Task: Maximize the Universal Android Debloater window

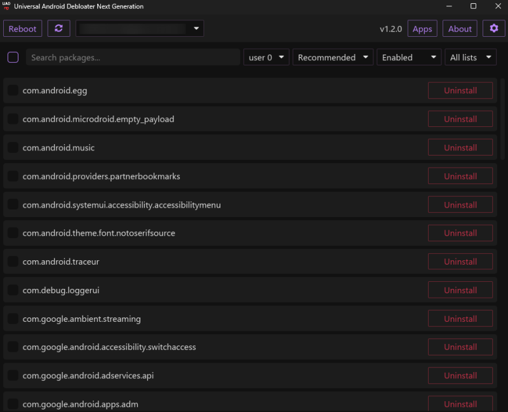Action: [x=473, y=6]
